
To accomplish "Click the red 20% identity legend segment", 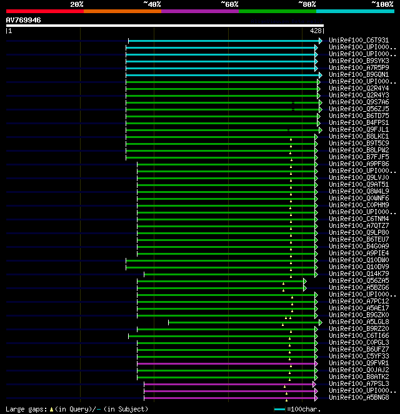I will (45, 11).
